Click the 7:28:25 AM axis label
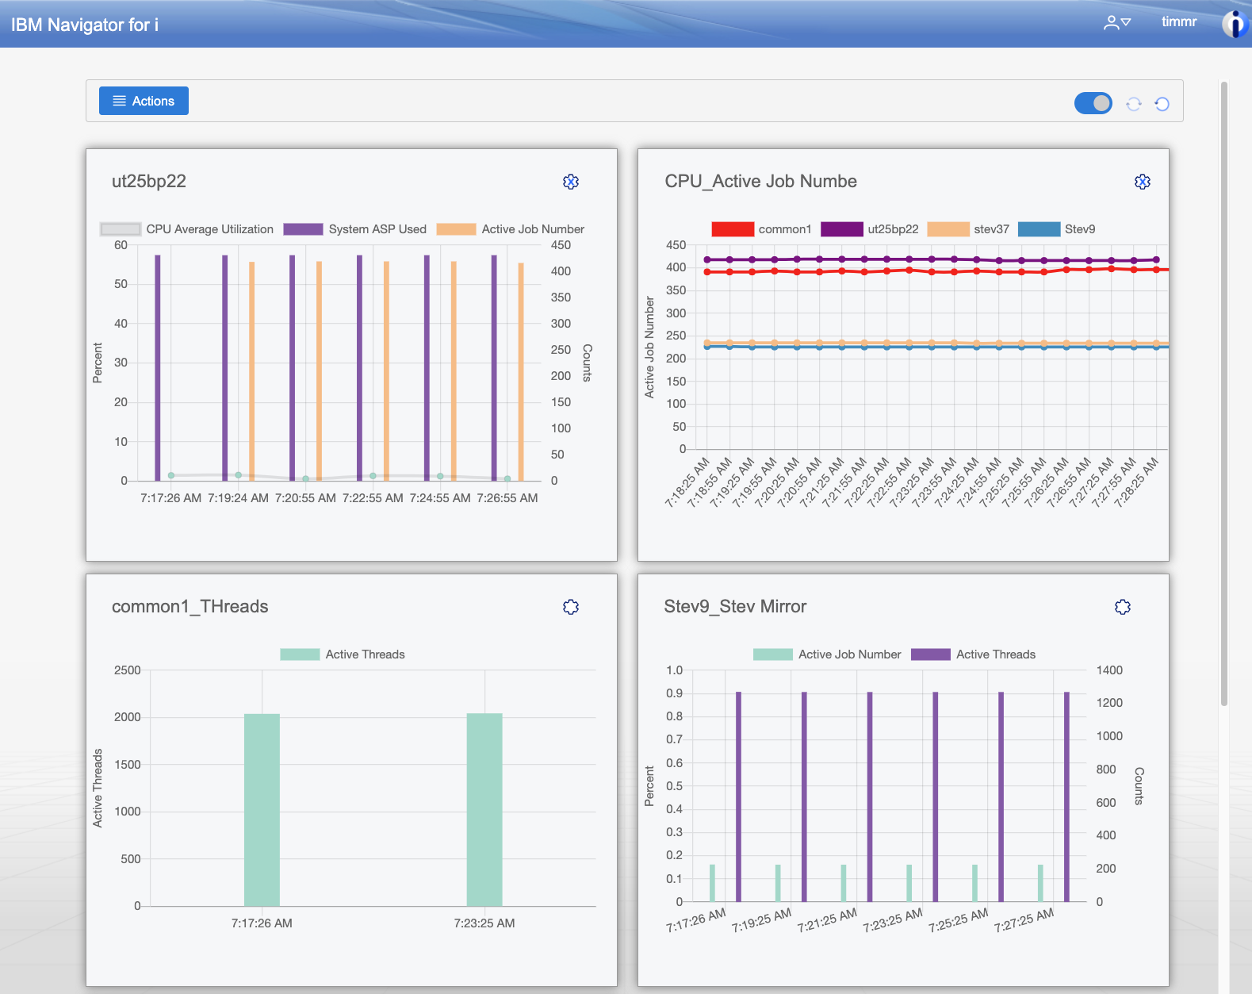The width and height of the screenshot is (1252, 994). tap(1137, 482)
